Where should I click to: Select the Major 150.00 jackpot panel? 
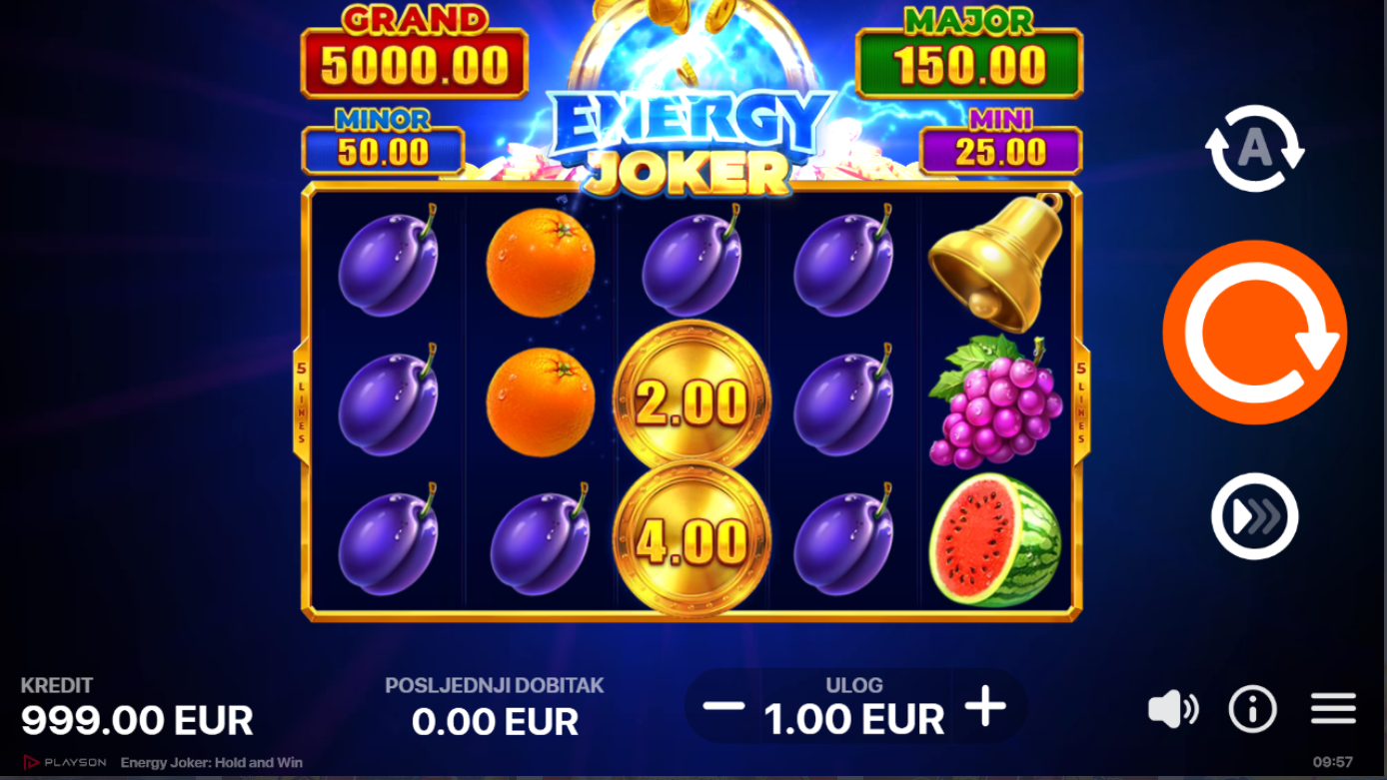point(969,53)
